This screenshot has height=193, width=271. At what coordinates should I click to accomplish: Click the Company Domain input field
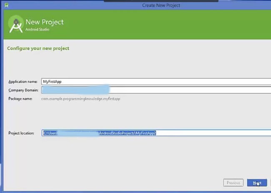pos(156,90)
